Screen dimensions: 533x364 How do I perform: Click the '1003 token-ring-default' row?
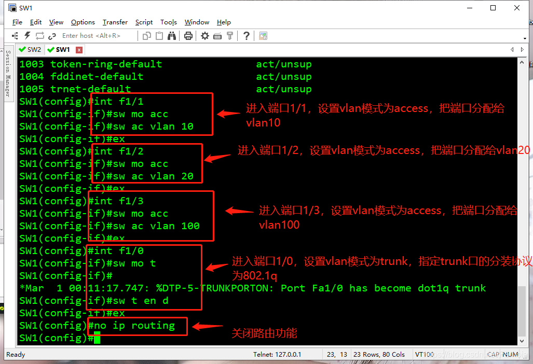tap(165, 64)
